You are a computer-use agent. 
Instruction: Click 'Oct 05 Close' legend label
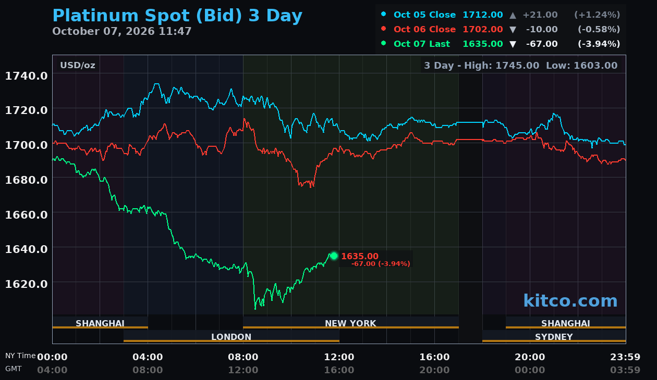click(424, 15)
